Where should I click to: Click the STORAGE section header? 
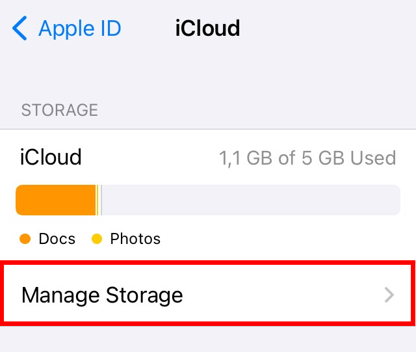[x=60, y=110]
